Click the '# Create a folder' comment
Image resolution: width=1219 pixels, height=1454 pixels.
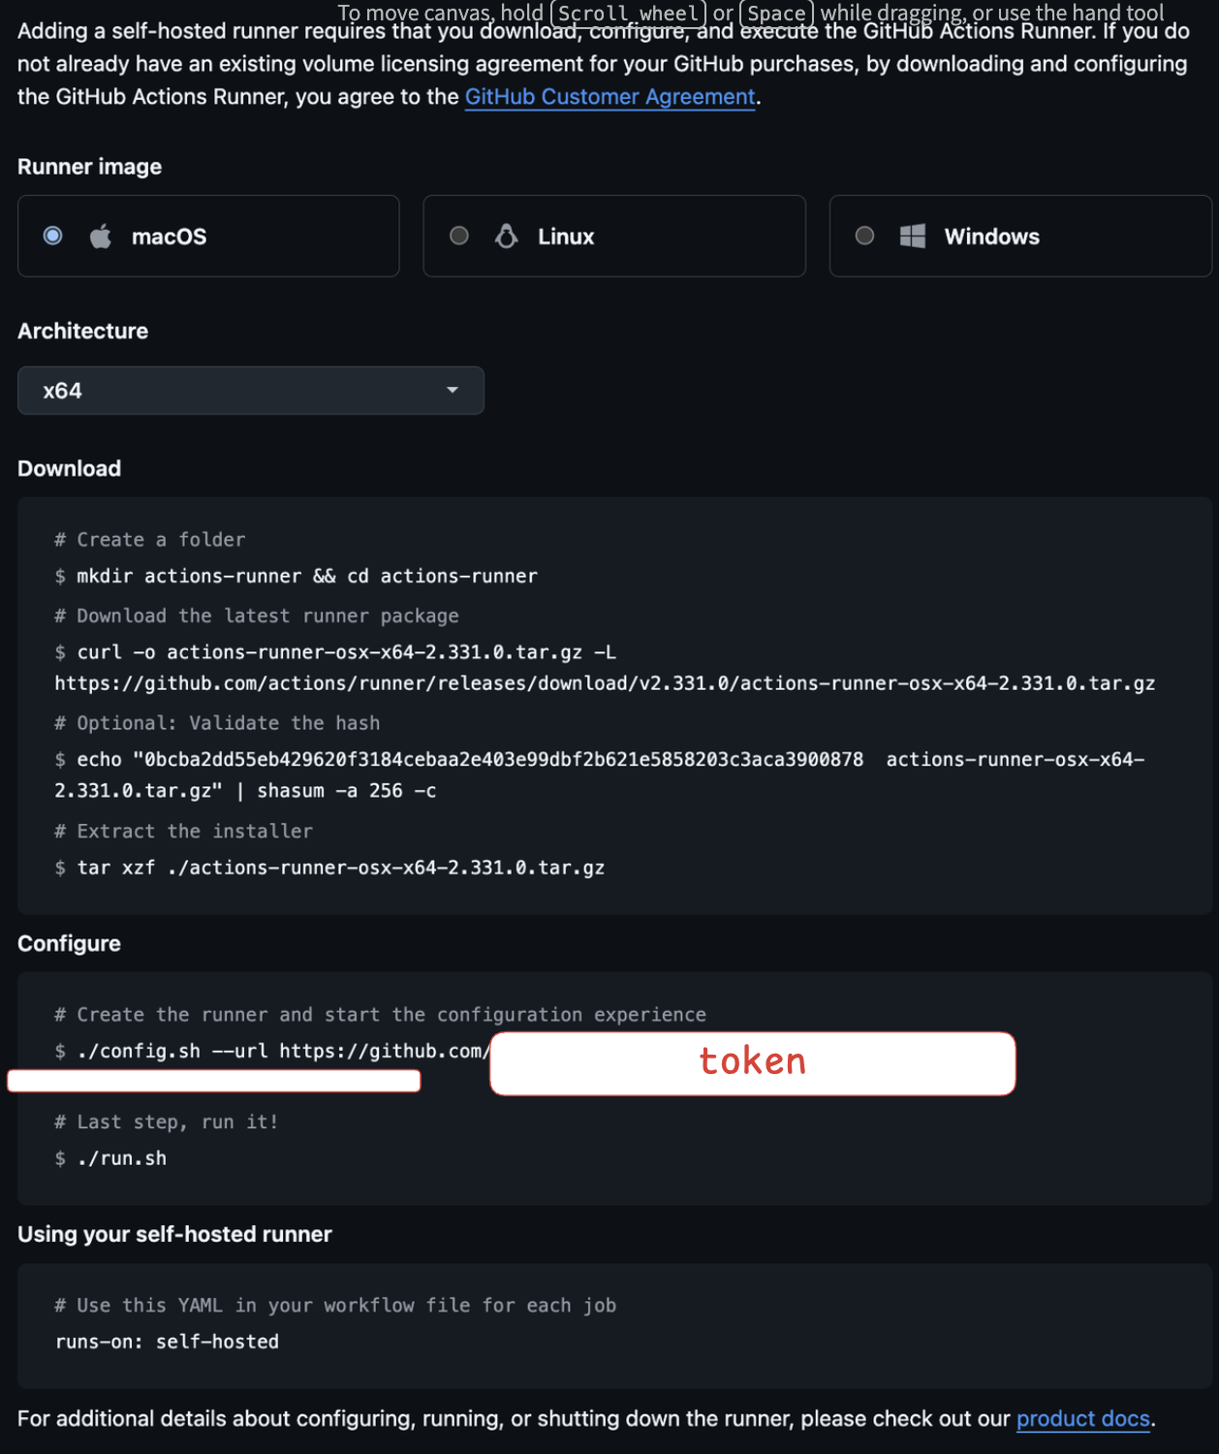click(150, 540)
